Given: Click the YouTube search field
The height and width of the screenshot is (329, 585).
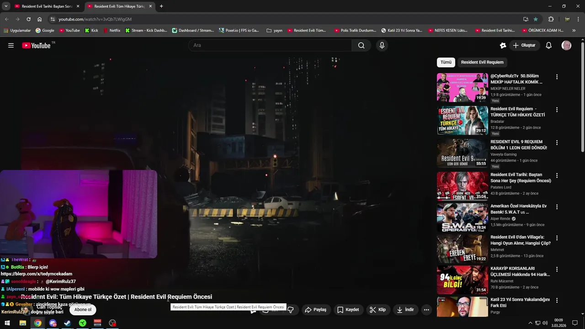Looking at the screenshot, I should click(x=270, y=45).
